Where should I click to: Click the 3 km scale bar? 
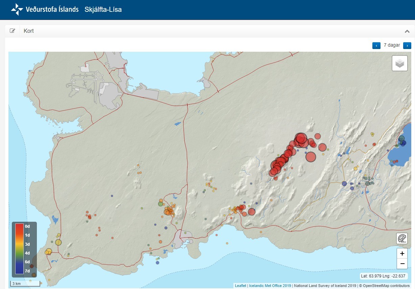click(x=25, y=284)
